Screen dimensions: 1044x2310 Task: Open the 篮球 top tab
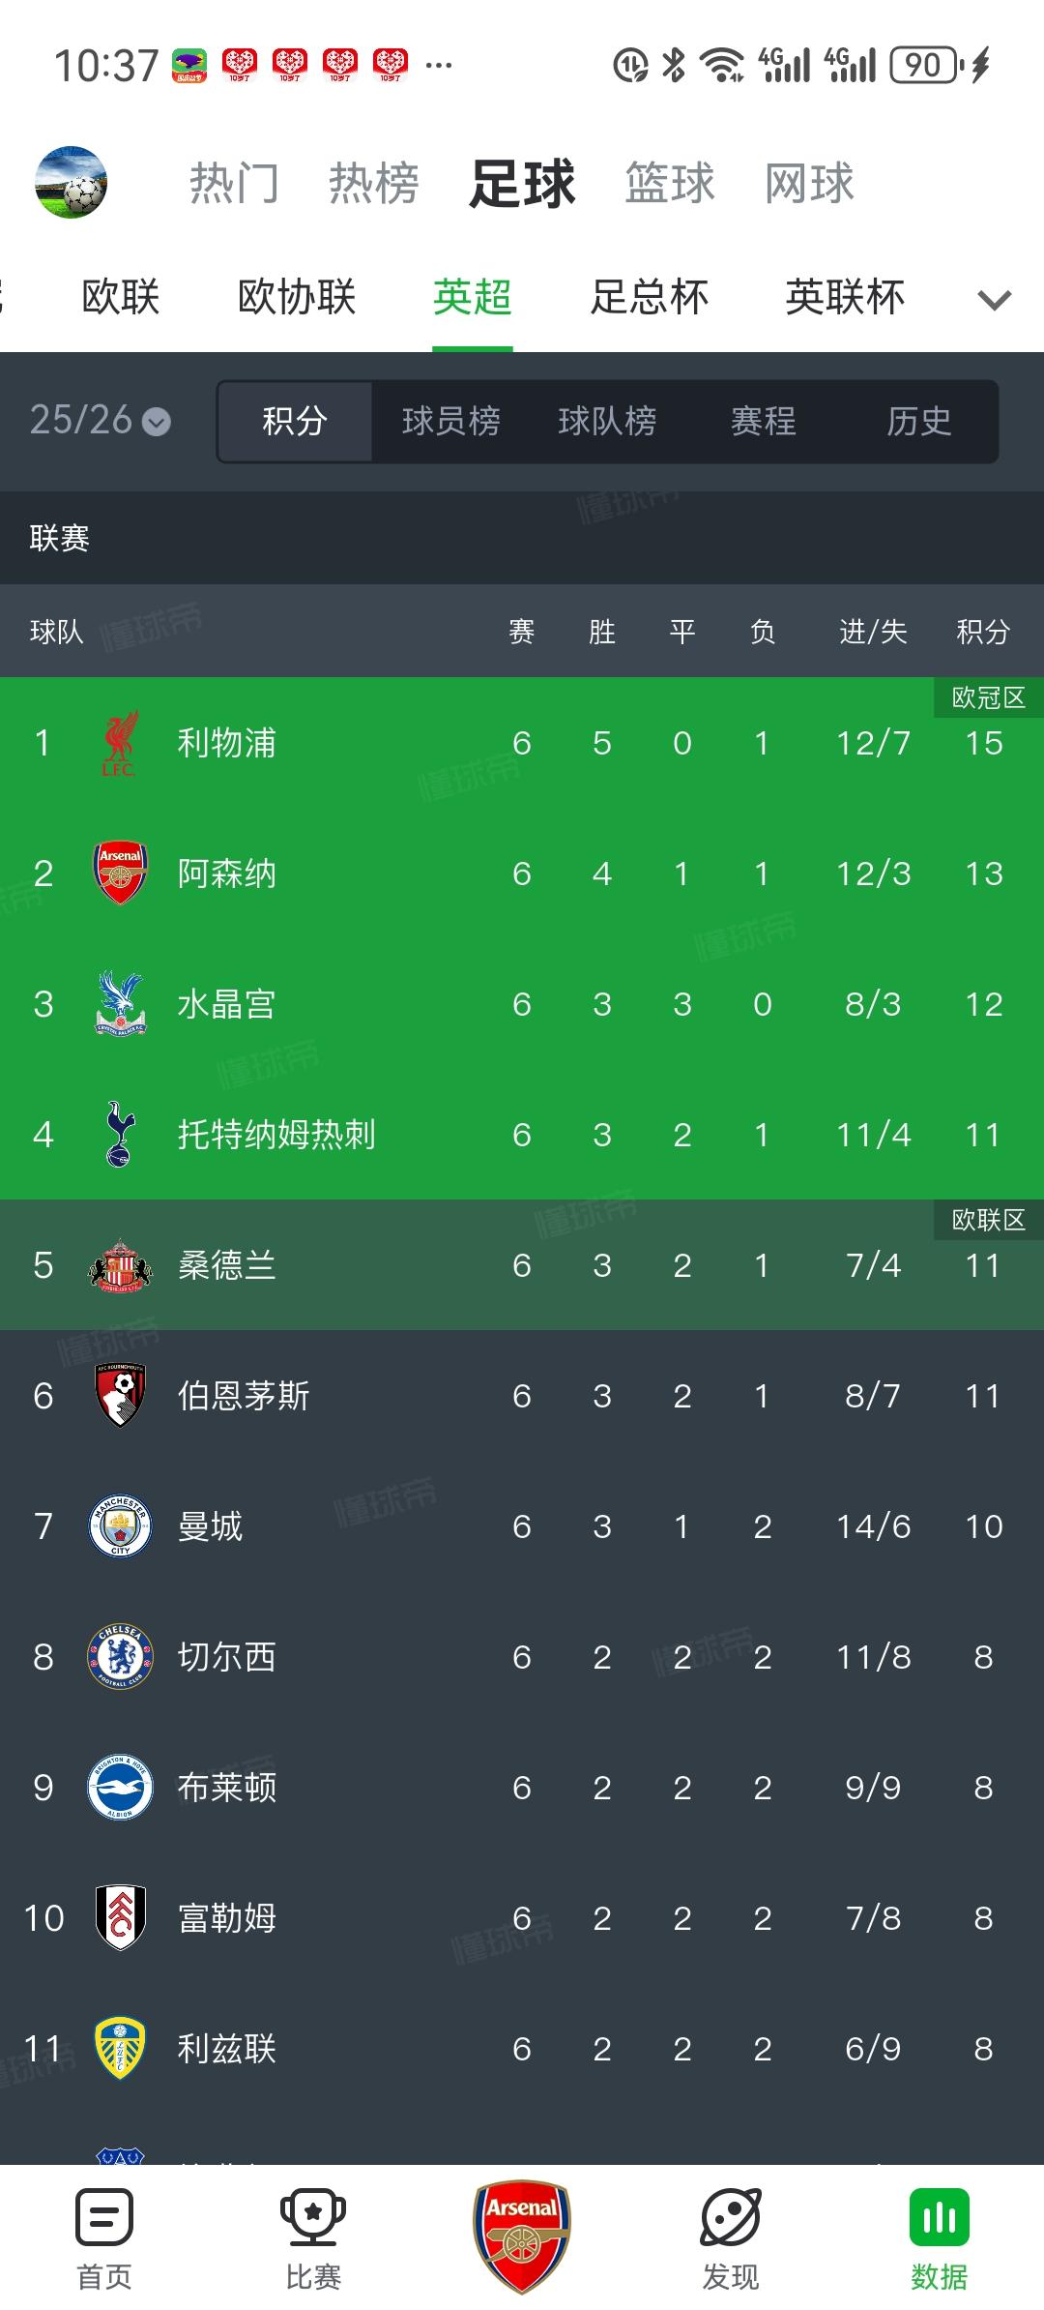(x=670, y=183)
